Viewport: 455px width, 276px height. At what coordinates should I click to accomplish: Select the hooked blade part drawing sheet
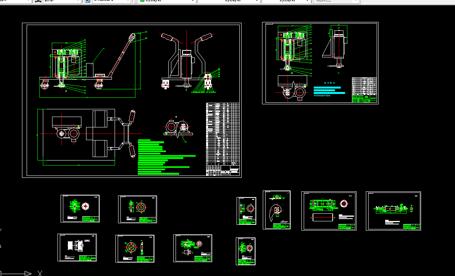(277, 210)
